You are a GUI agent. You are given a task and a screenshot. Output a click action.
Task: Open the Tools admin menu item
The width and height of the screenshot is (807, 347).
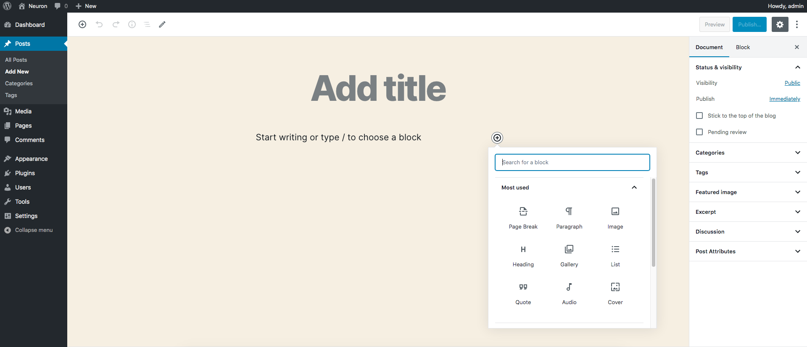tap(34, 202)
